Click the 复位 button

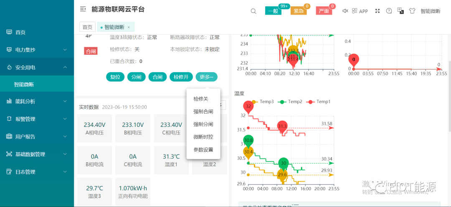point(115,77)
